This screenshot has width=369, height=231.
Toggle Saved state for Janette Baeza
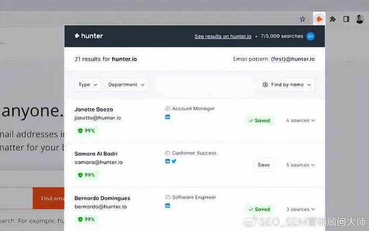pyautogui.click(x=259, y=121)
